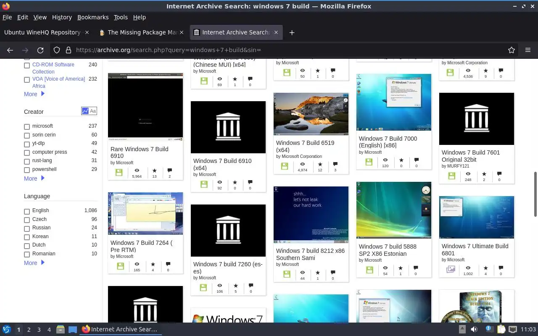
Task: Open the File menu
Action: [7, 17]
